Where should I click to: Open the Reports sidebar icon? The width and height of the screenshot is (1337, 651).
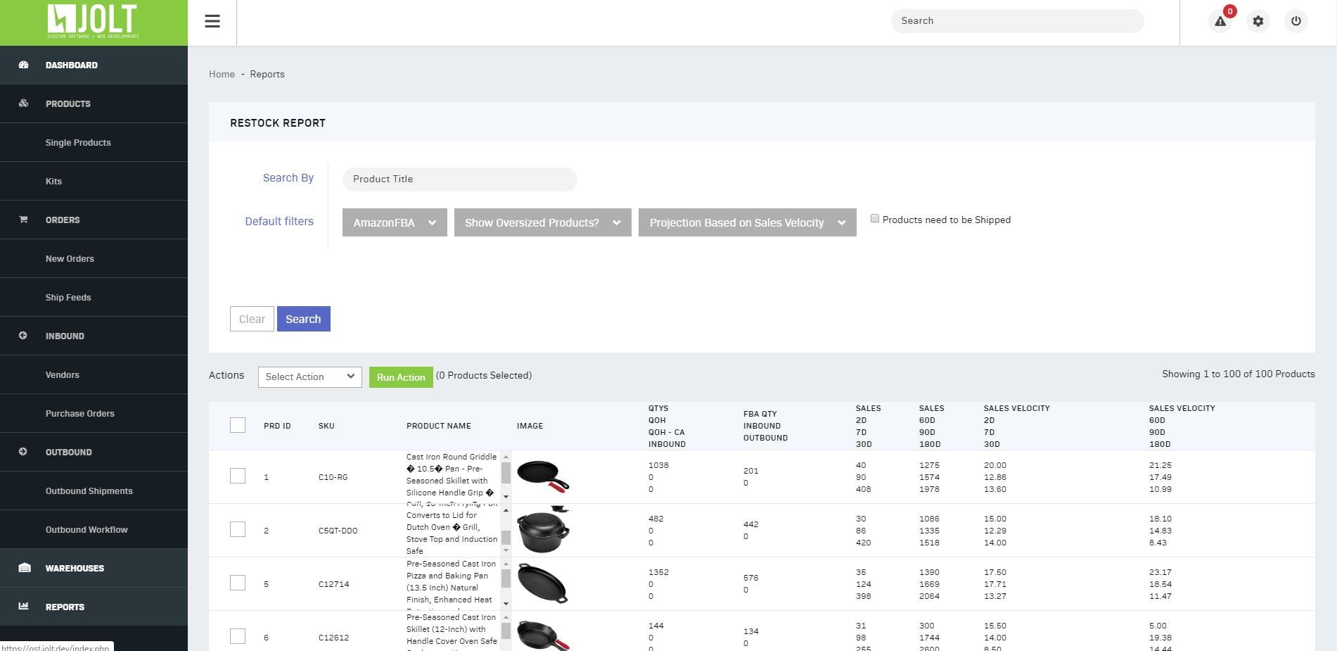click(23, 607)
